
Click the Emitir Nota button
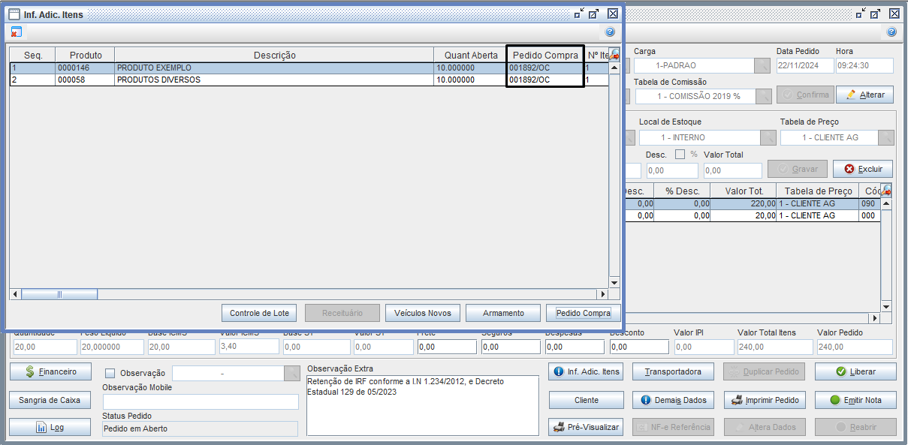click(855, 400)
